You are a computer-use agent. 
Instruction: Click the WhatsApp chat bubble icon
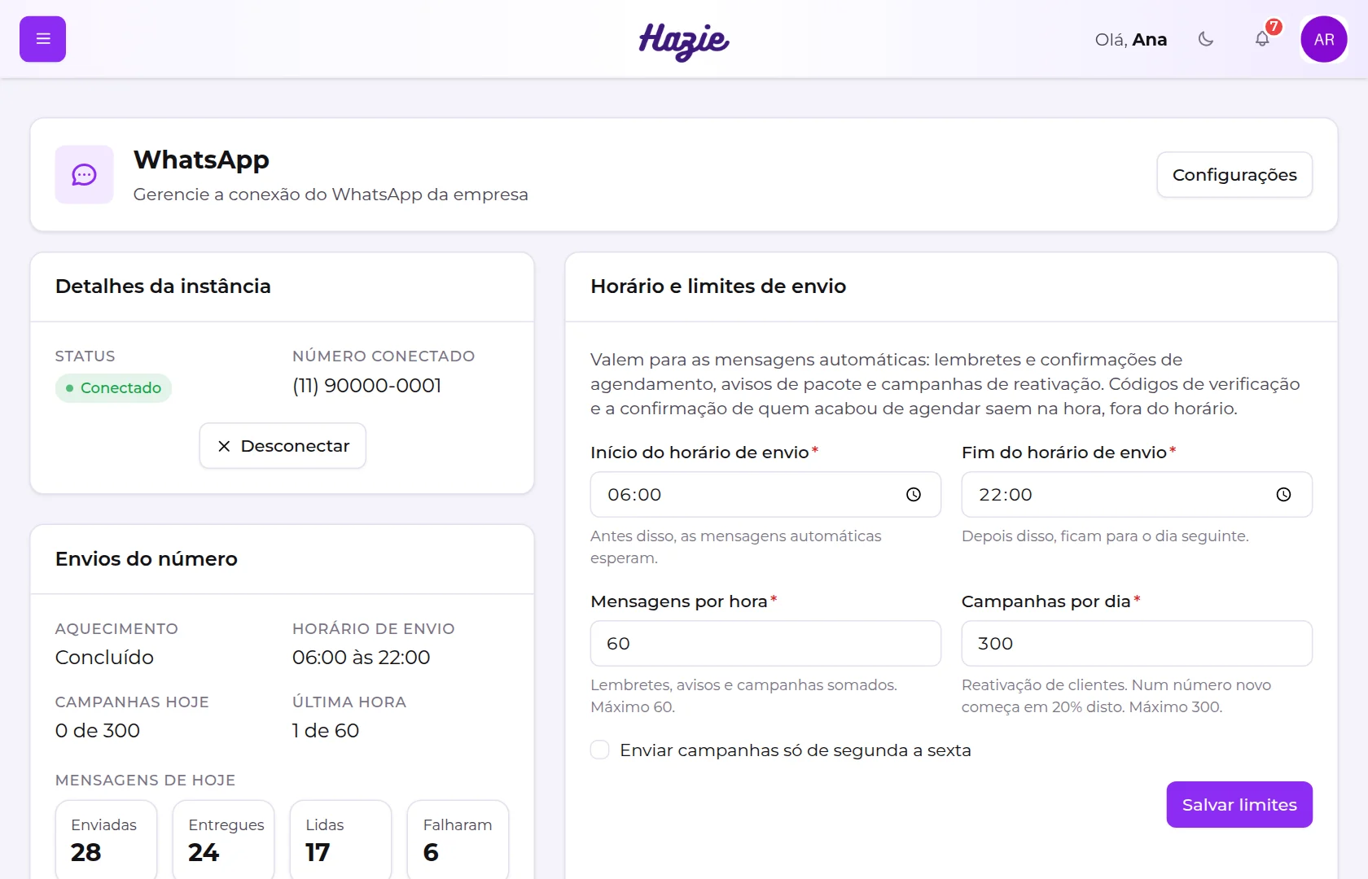click(x=84, y=174)
